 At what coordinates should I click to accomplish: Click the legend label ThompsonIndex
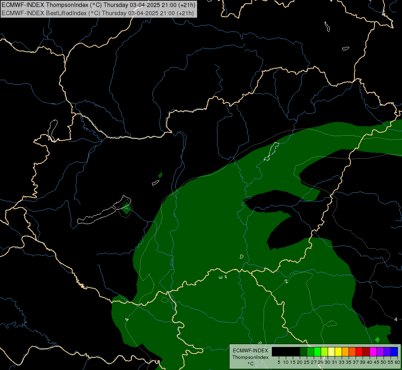click(250, 357)
